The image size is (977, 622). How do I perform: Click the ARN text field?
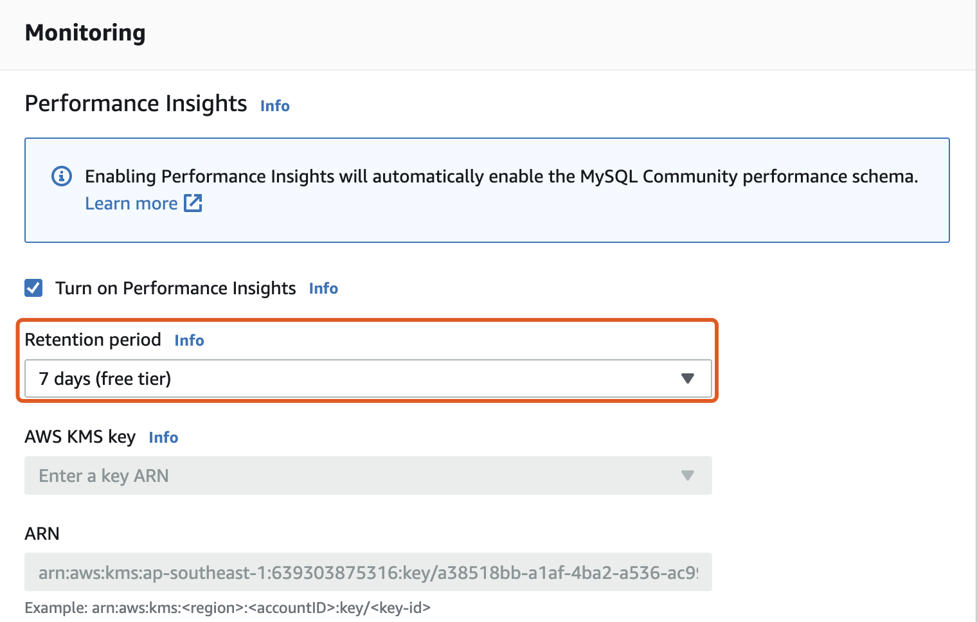point(368,572)
